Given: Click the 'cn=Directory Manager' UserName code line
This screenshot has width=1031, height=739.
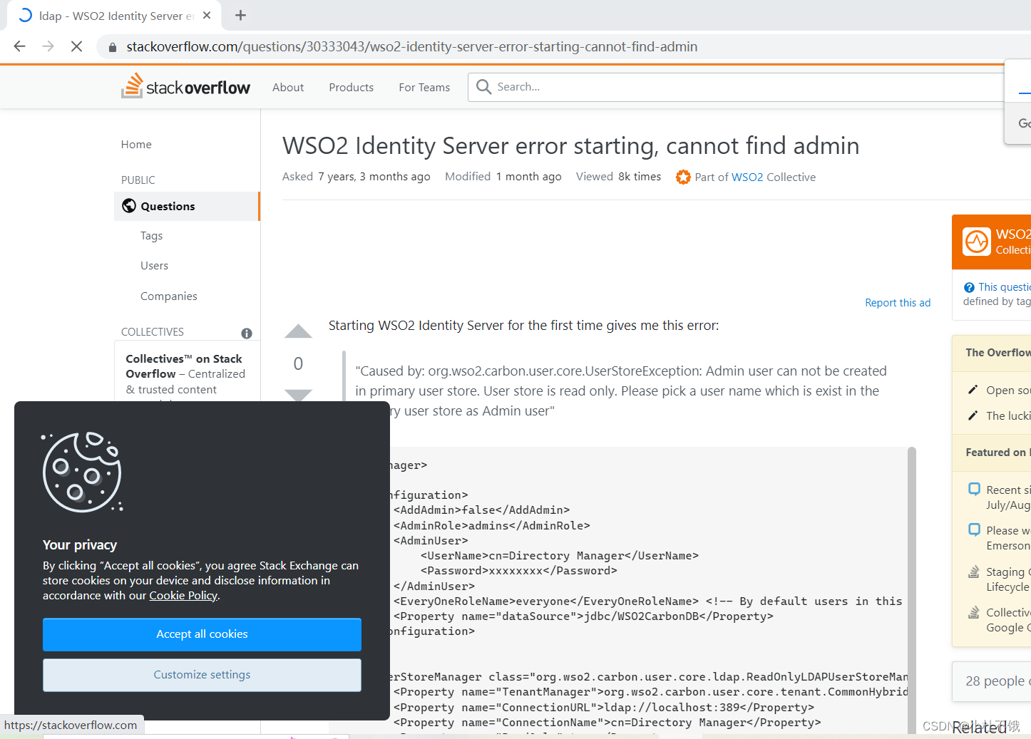Looking at the screenshot, I should coord(560,556).
